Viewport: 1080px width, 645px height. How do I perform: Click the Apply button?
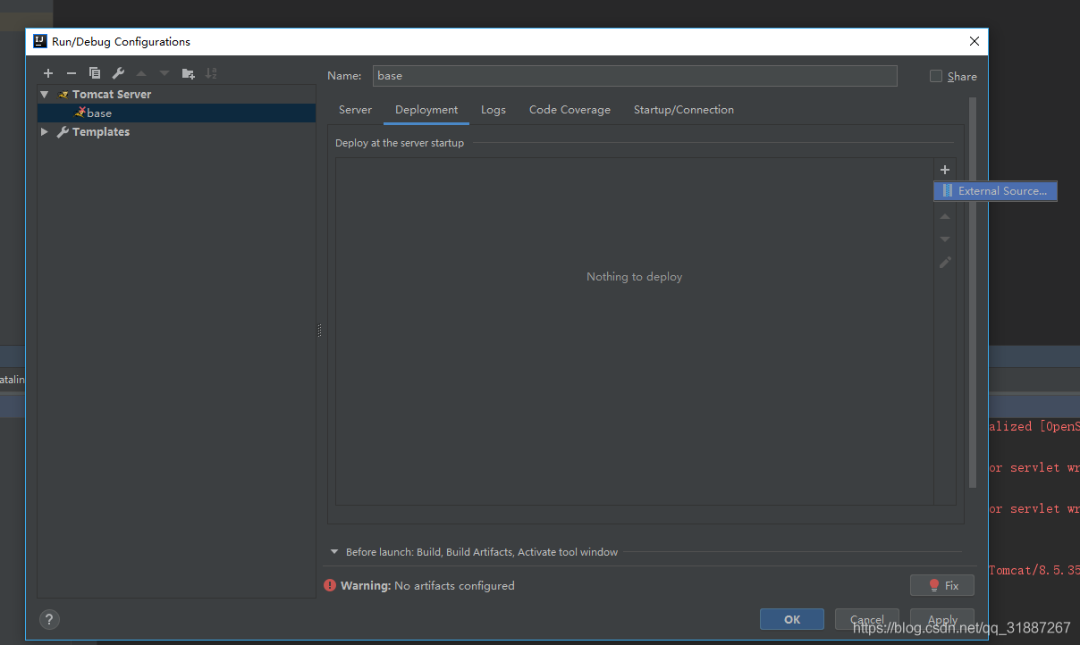(942, 619)
